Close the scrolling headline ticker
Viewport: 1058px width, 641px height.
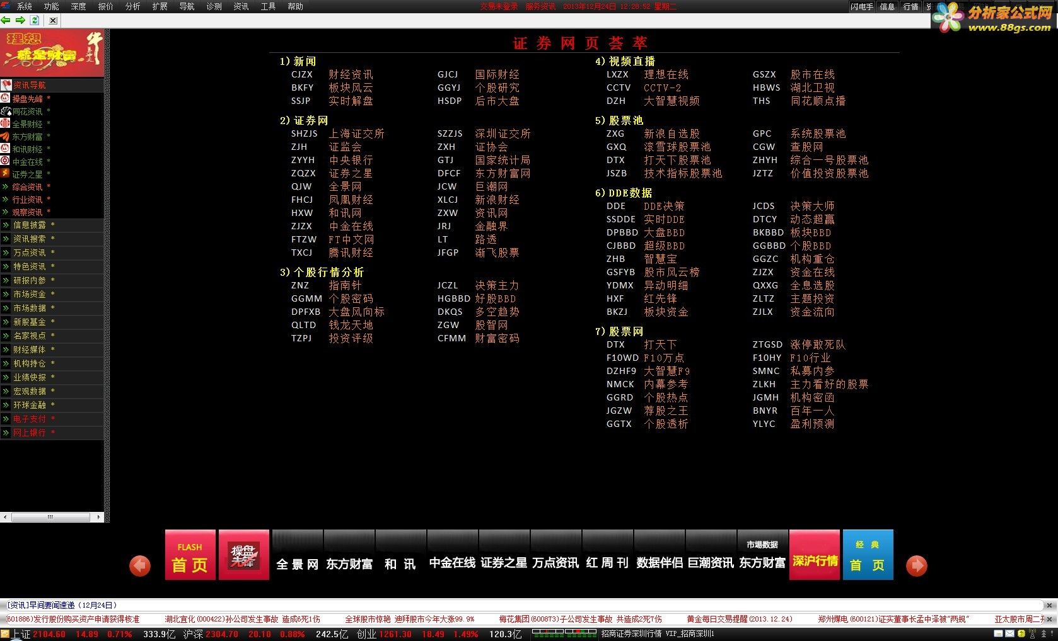point(1049,619)
